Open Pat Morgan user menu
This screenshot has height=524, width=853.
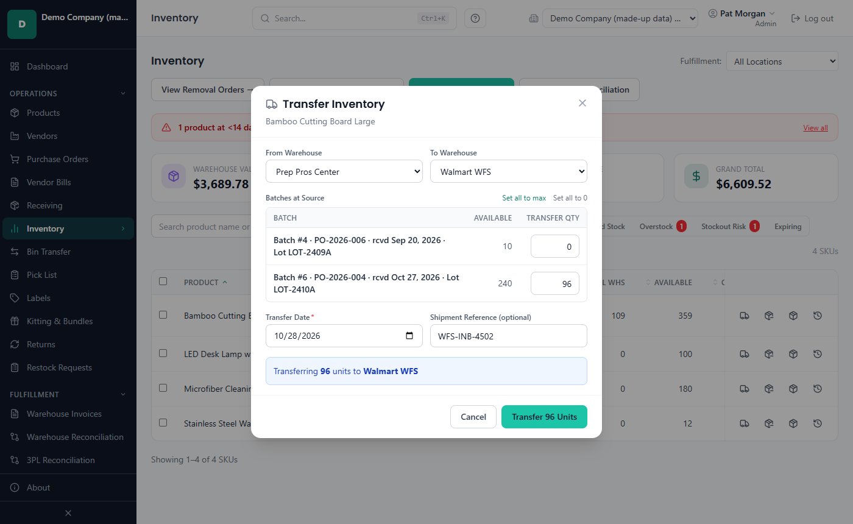tap(742, 18)
